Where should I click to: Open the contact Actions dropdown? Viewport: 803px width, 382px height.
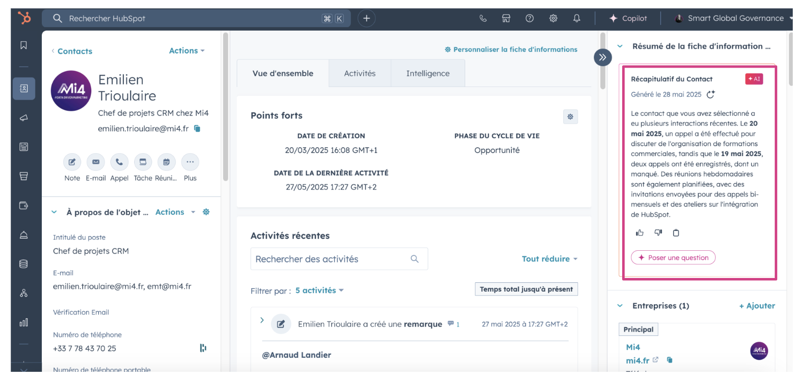tap(187, 51)
